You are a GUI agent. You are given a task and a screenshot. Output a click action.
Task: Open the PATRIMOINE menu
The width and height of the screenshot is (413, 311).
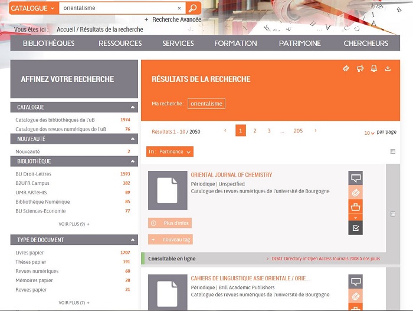click(300, 43)
